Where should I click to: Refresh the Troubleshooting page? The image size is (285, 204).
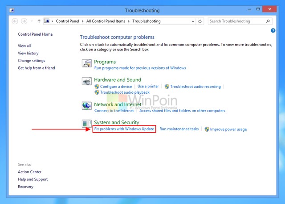(x=200, y=21)
